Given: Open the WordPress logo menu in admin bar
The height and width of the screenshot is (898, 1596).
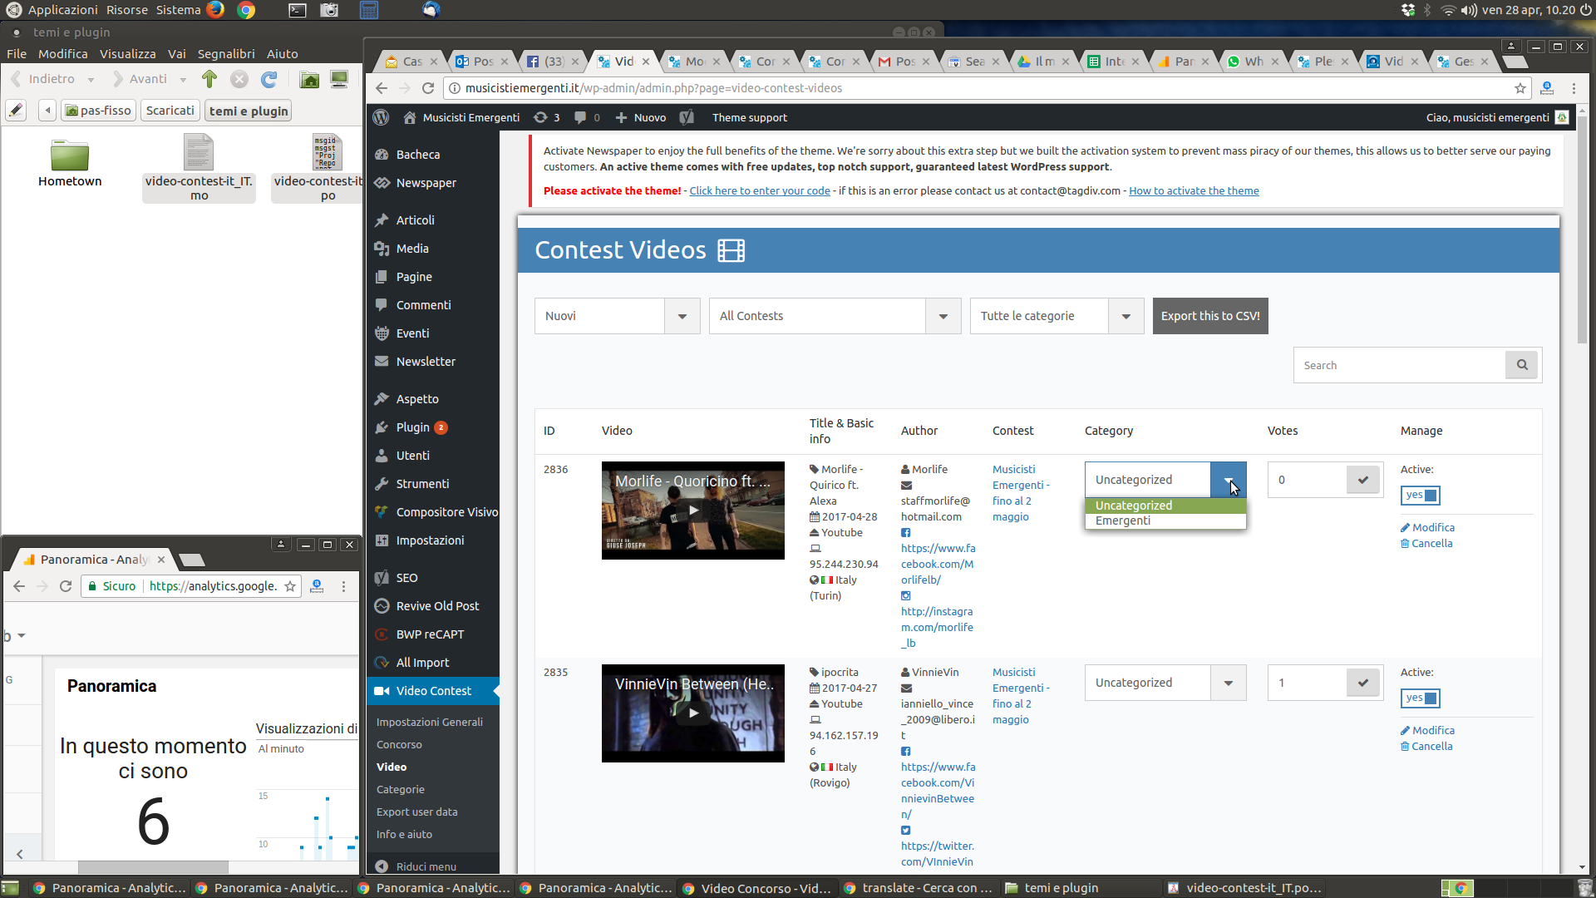Looking at the screenshot, I should pos(381,117).
